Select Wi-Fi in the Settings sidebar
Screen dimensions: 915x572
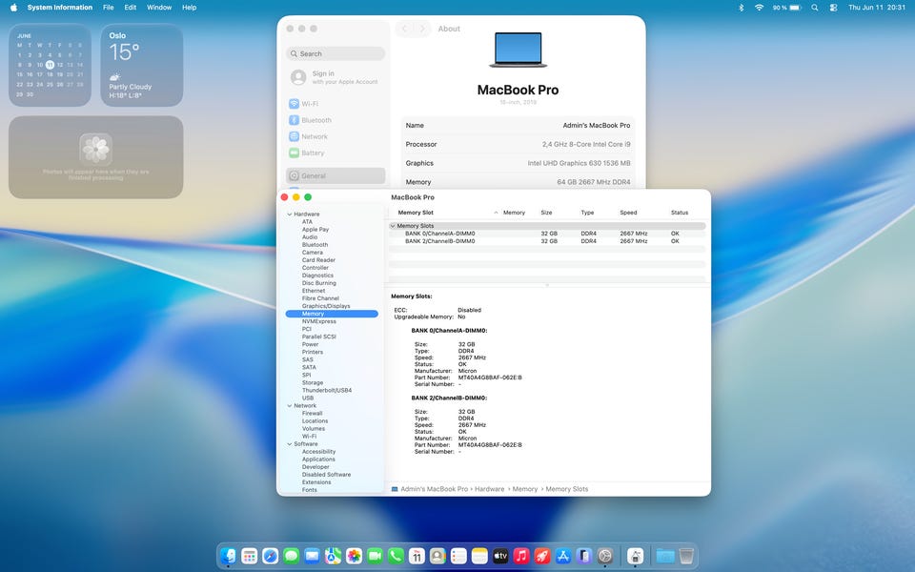(335, 104)
